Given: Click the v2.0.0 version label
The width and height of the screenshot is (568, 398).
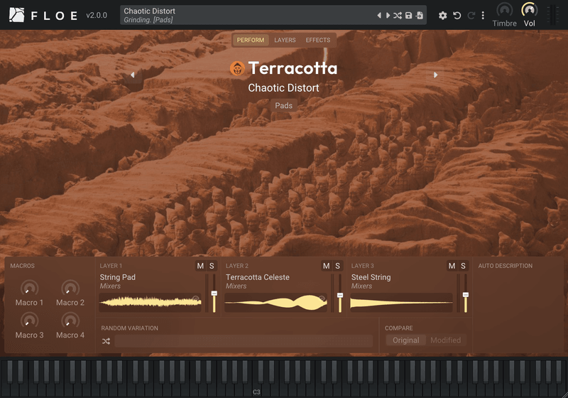Looking at the screenshot, I should (x=97, y=15).
